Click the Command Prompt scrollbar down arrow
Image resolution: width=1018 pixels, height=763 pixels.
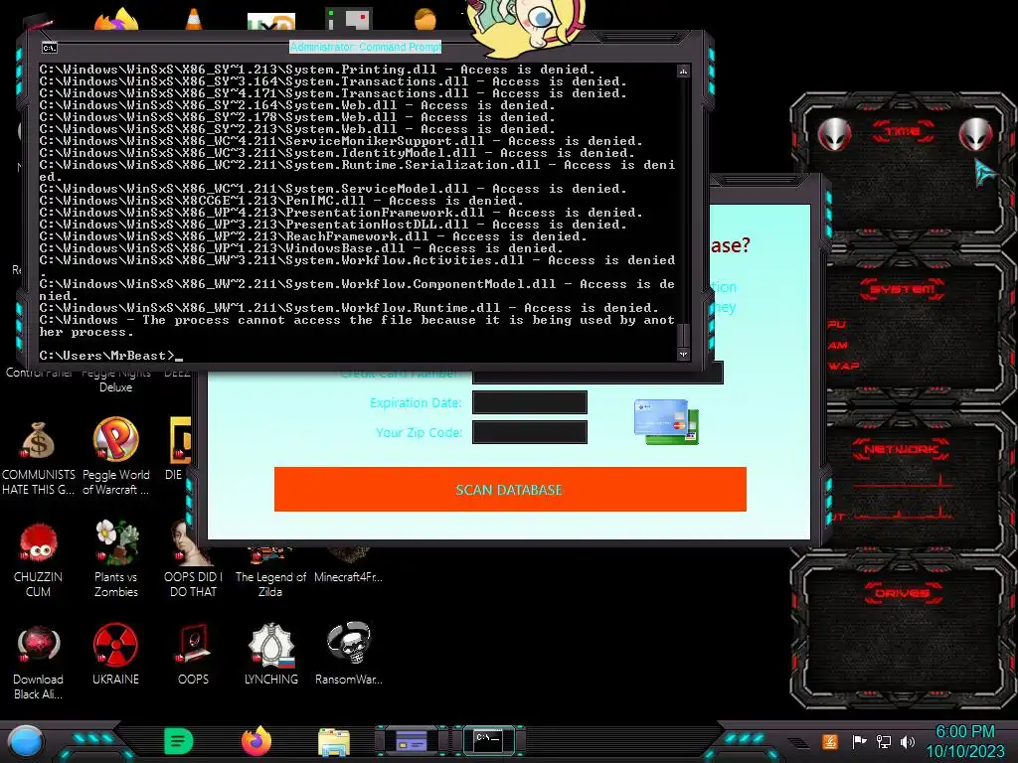click(683, 355)
